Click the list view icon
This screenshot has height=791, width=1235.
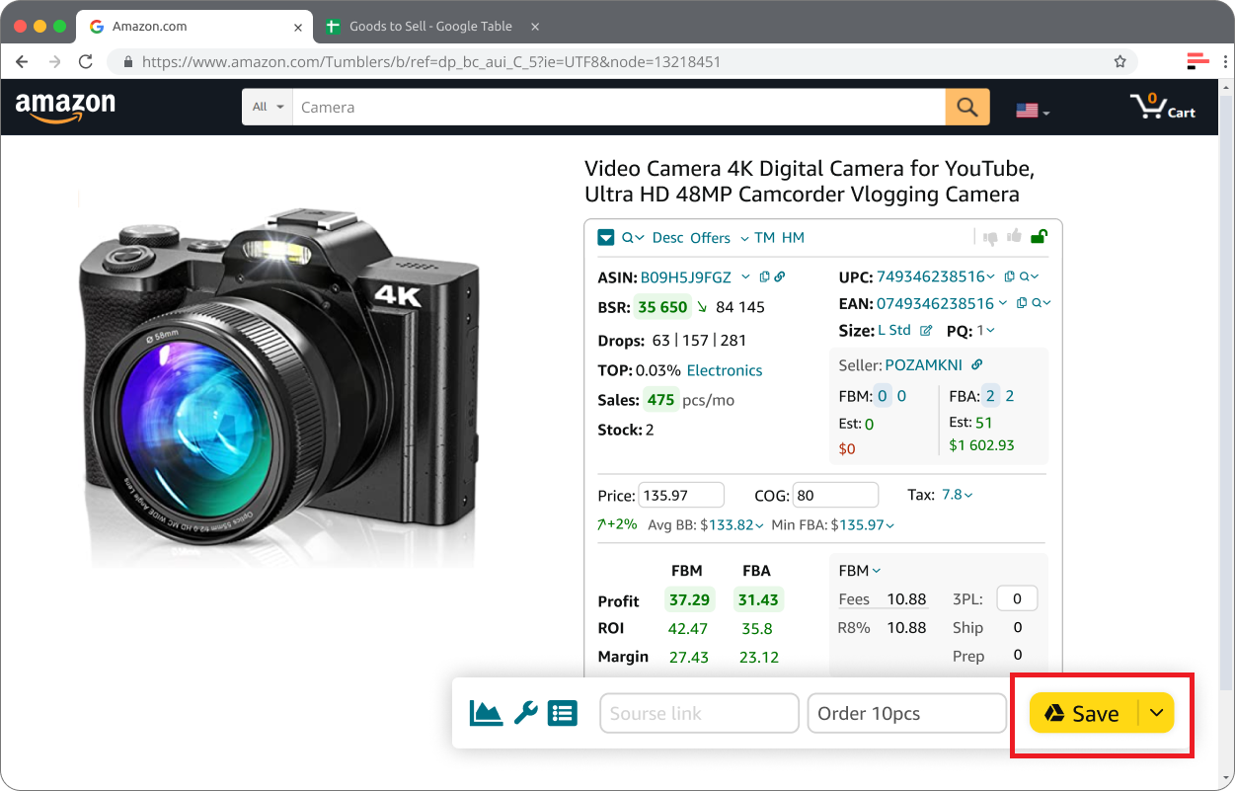562,712
